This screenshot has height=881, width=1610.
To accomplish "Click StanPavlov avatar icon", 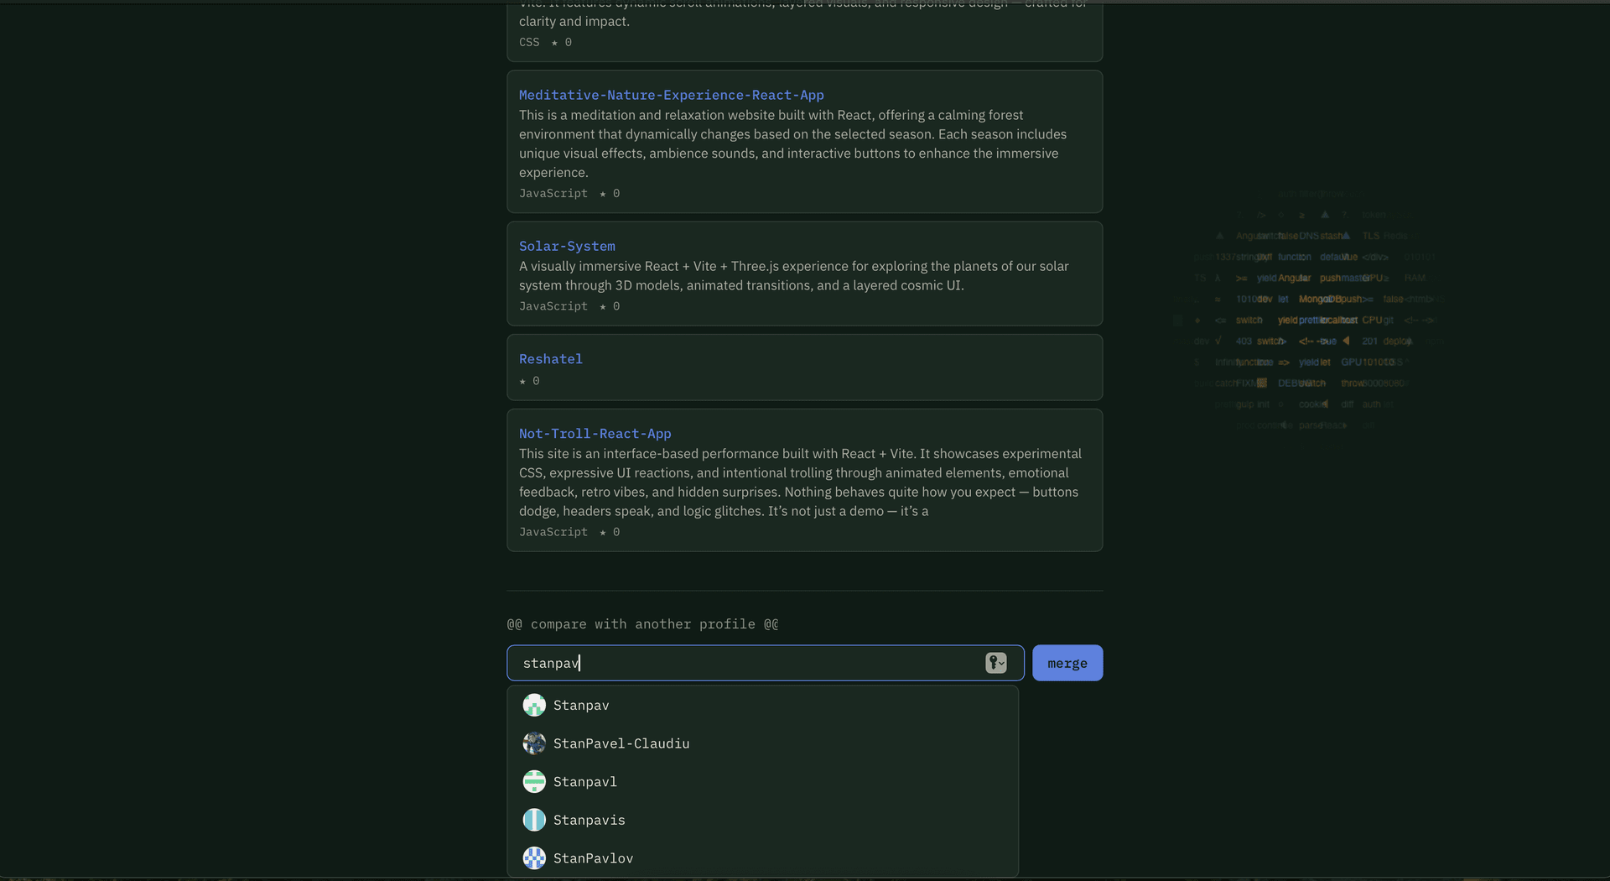I will [x=534, y=858].
